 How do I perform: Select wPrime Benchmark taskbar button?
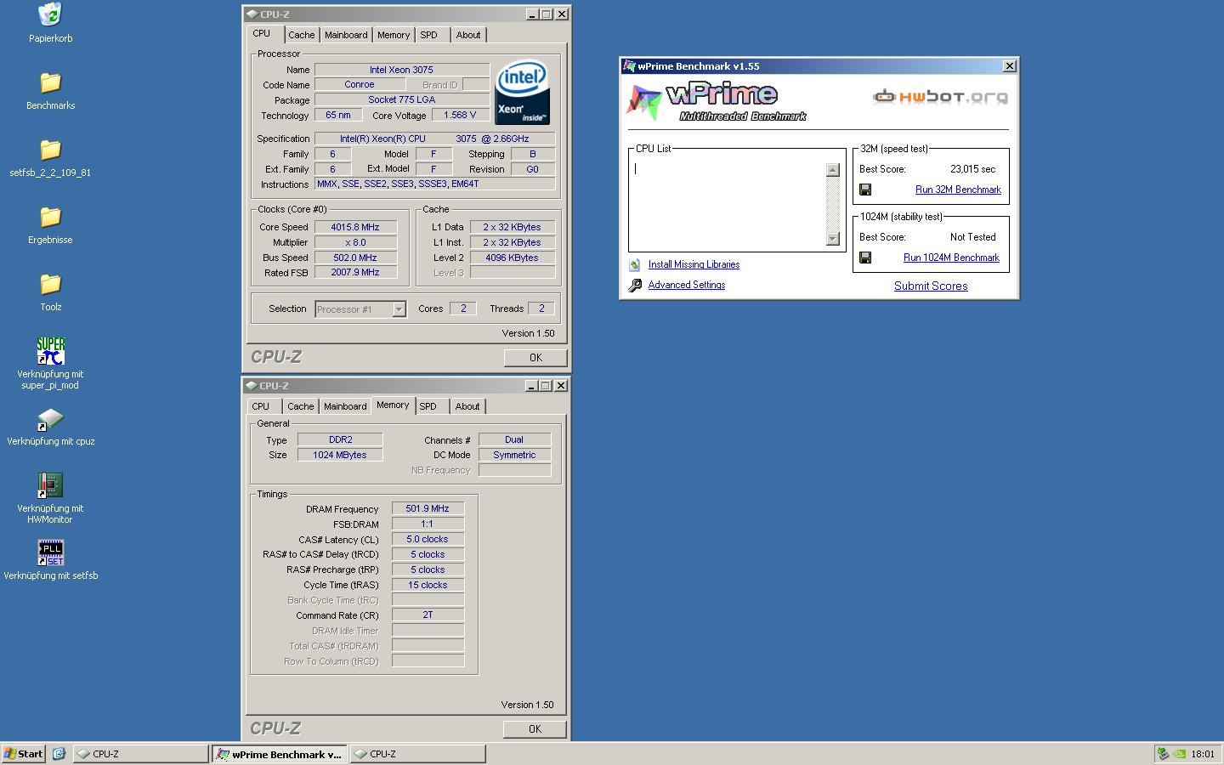pos(280,754)
